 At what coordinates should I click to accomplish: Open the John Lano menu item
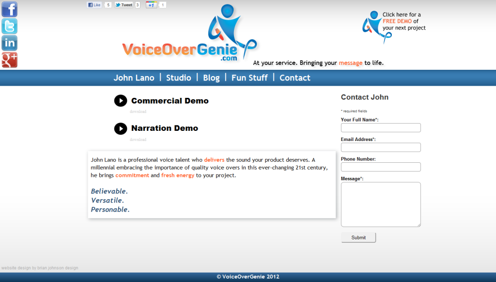[x=134, y=78]
